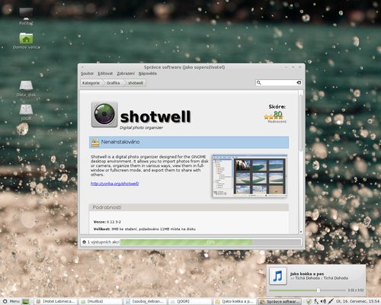Click the music note icon in notification
Viewport: 381px width, 305px height.
pos(278,276)
